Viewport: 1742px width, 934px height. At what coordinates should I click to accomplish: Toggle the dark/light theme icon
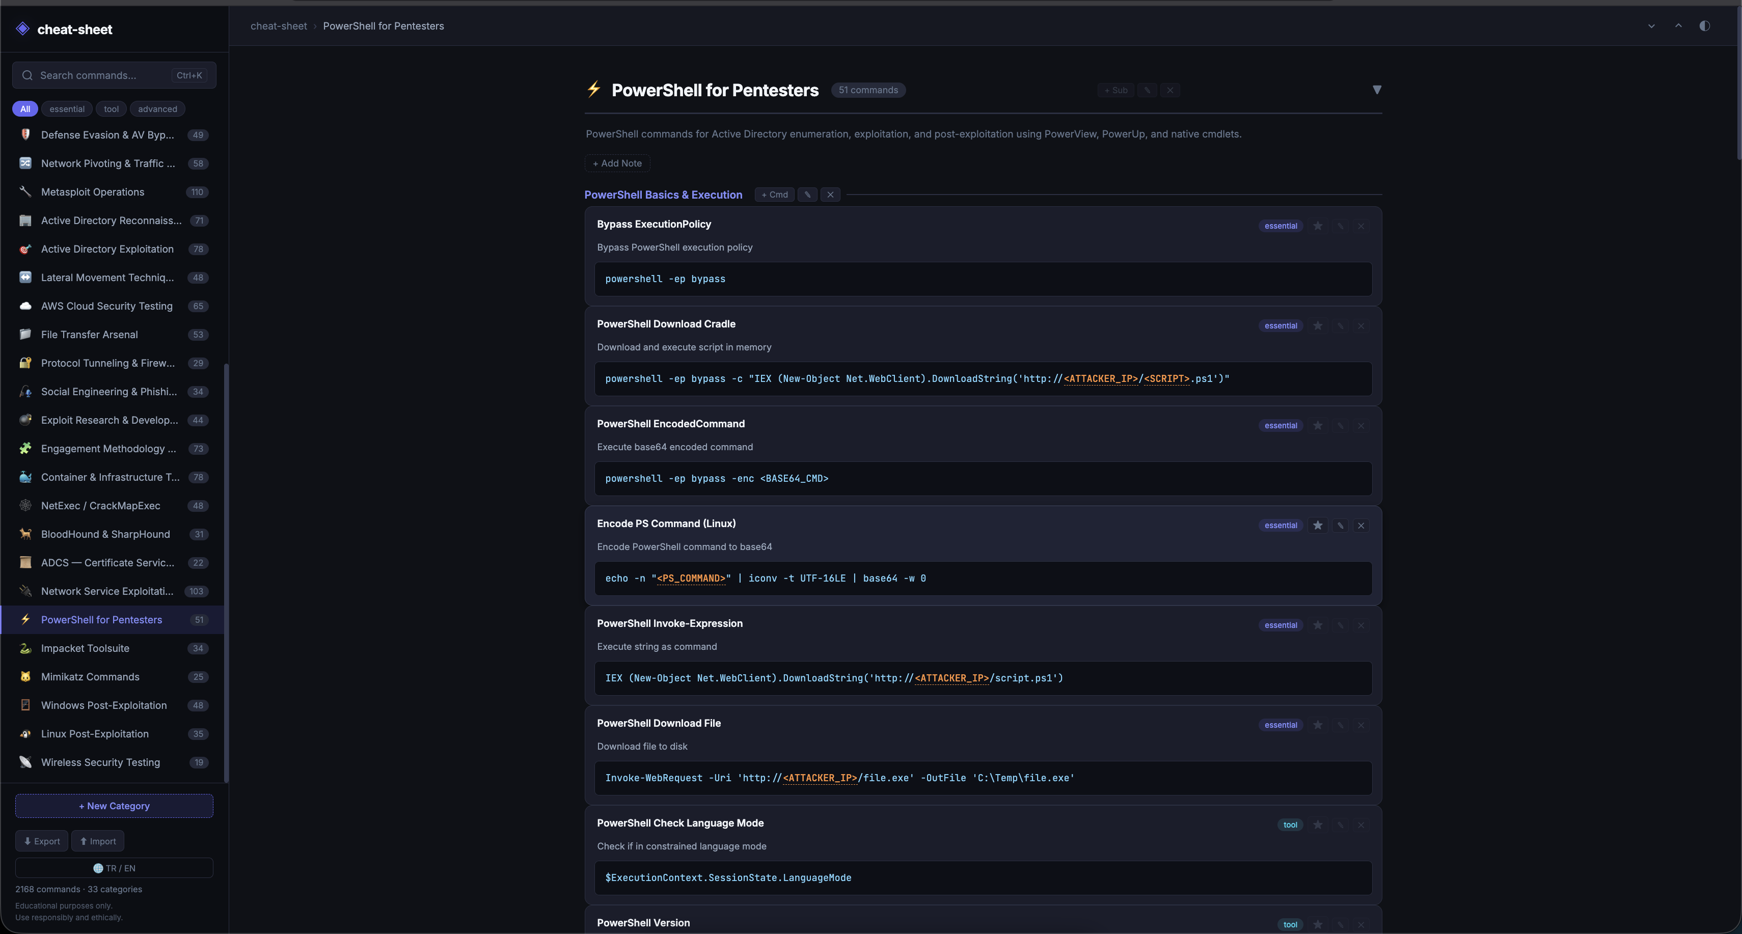coord(1704,25)
